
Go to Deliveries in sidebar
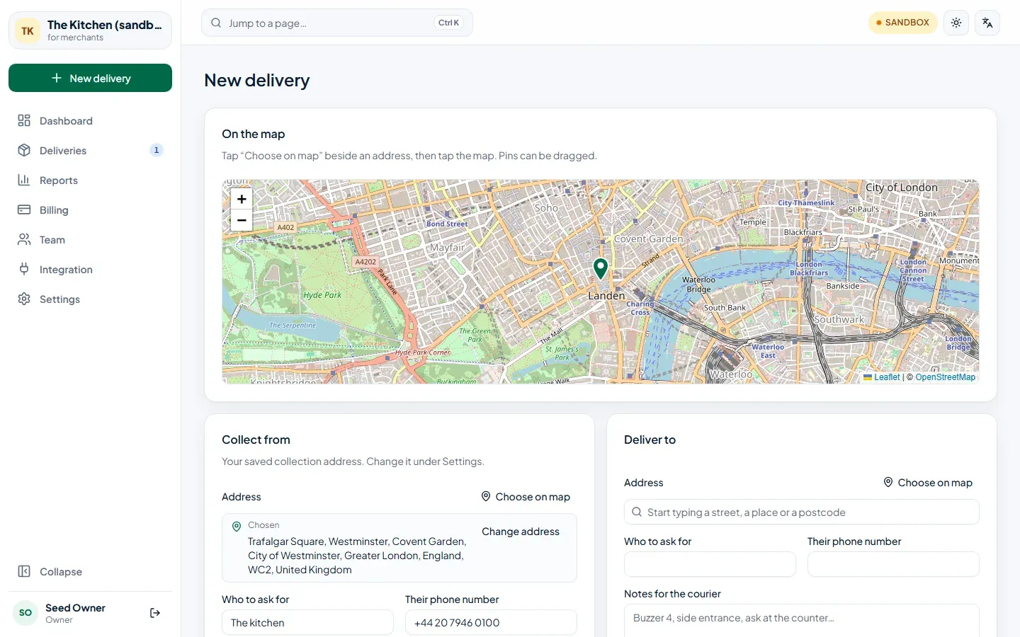click(90, 151)
